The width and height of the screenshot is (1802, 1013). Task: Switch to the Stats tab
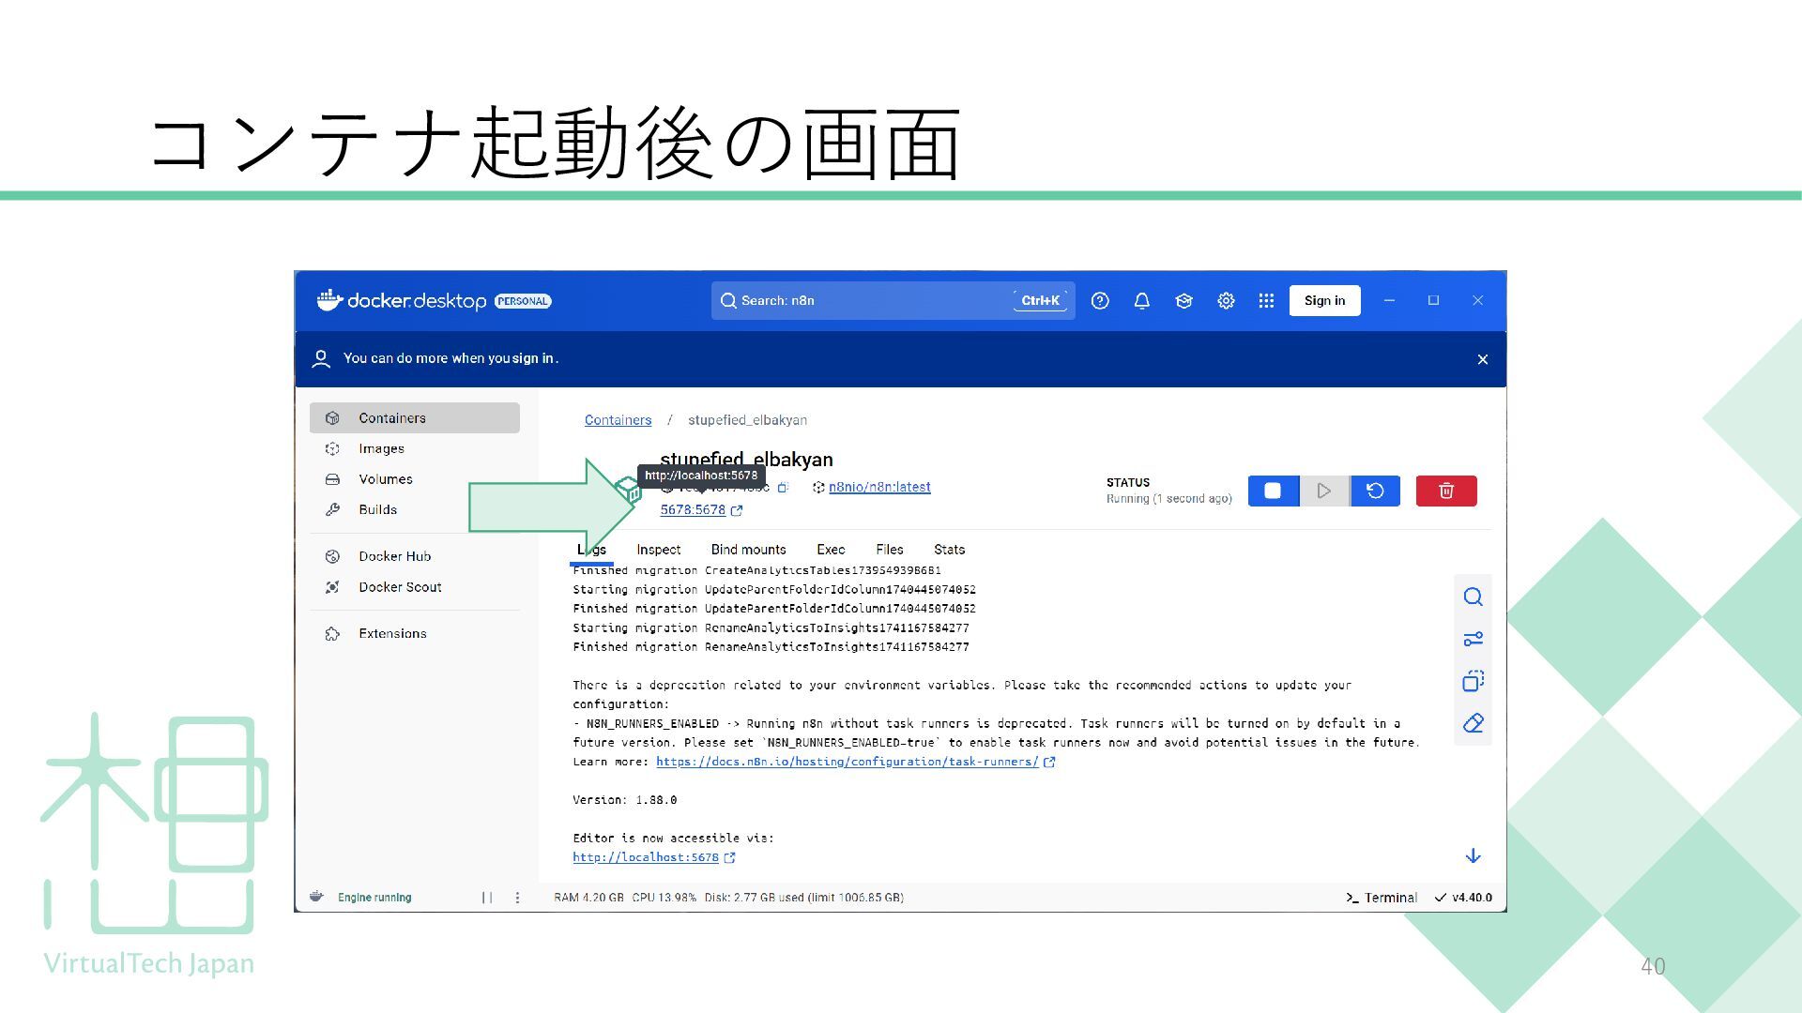click(949, 550)
